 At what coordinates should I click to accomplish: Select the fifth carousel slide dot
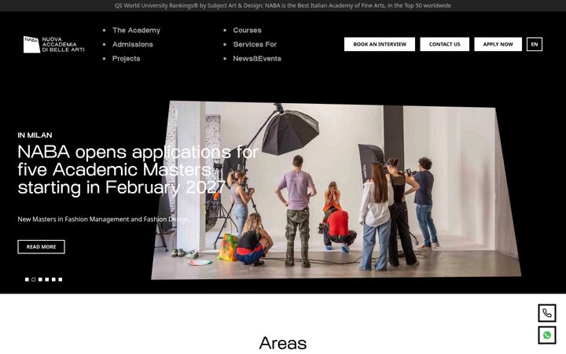tap(53, 279)
